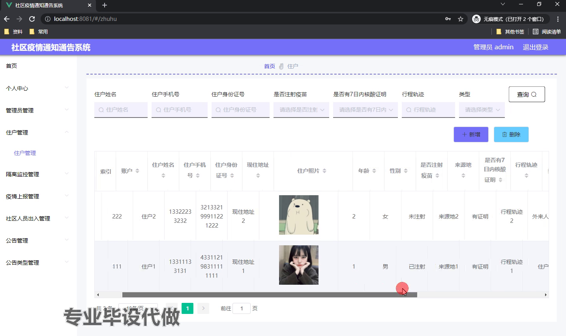Click the 行程轨迹 search field
566x336 pixels.
pyautogui.click(x=428, y=110)
